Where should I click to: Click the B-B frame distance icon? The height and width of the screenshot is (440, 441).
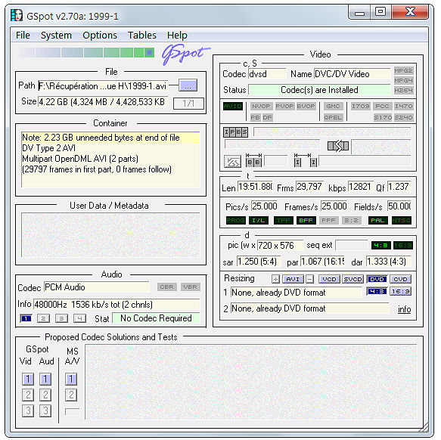[253, 160]
